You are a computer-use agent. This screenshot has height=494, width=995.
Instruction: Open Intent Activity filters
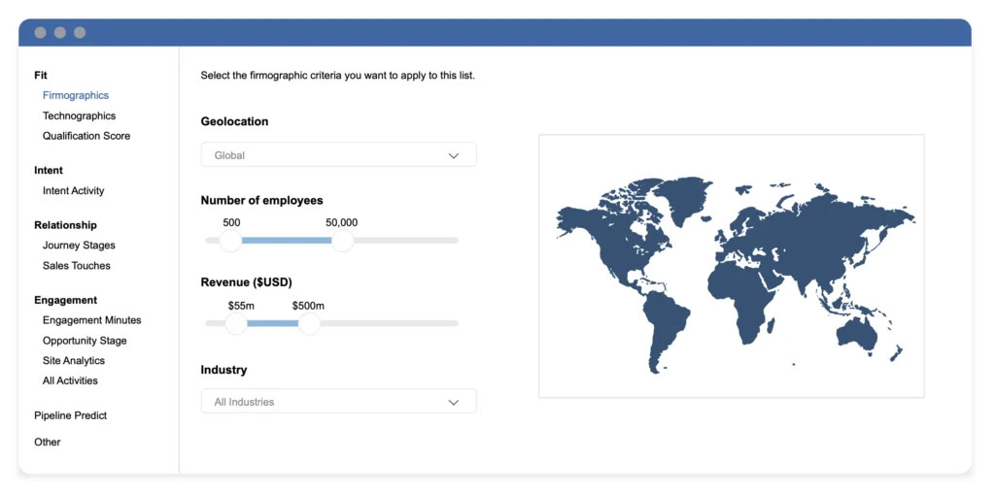74,191
